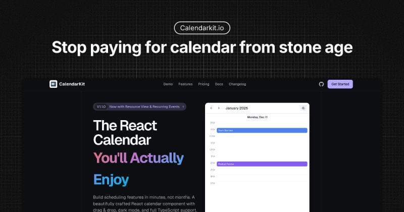Open the Features nav item
The height and width of the screenshot is (212, 404).
185,84
